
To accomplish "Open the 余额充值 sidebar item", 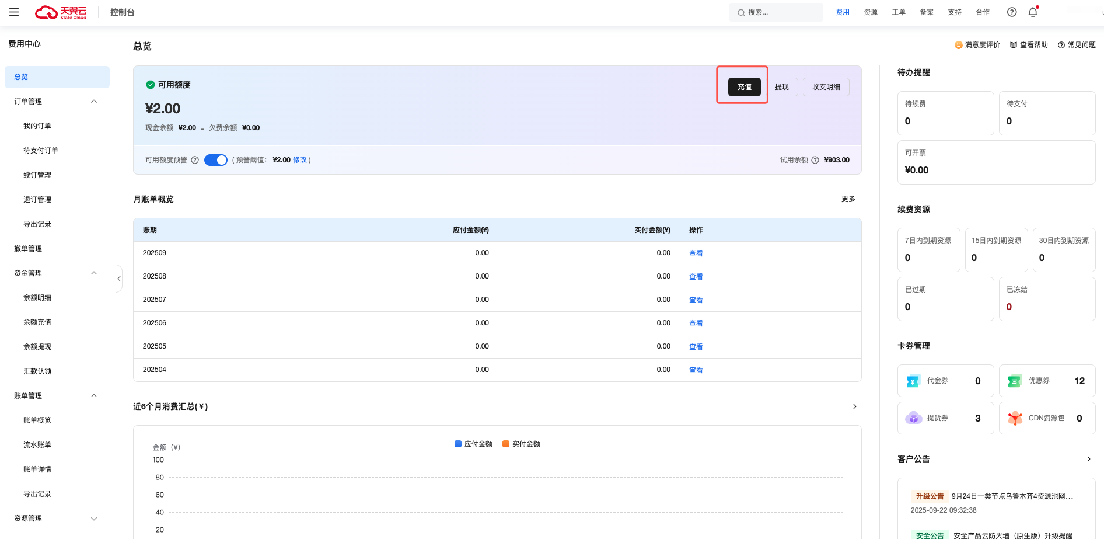I will 37,322.
